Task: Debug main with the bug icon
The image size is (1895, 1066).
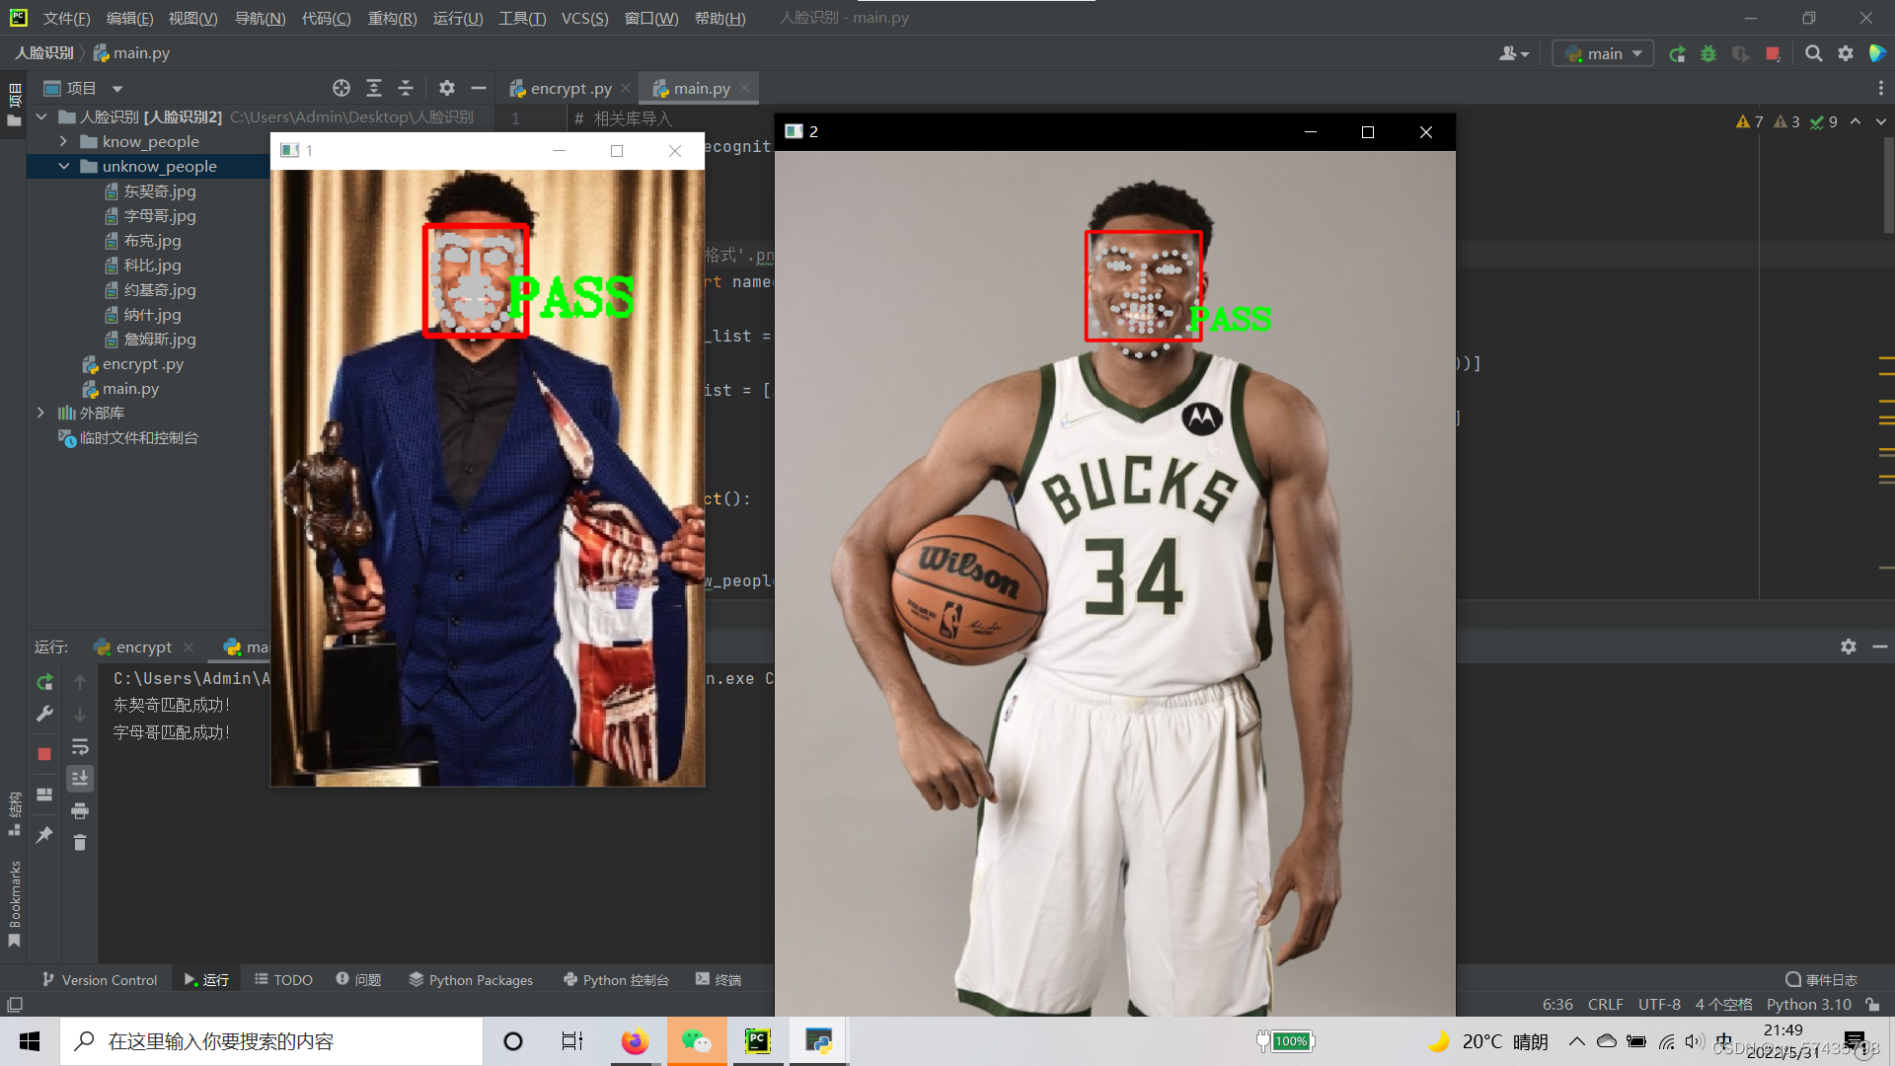Action: pyautogui.click(x=1708, y=53)
